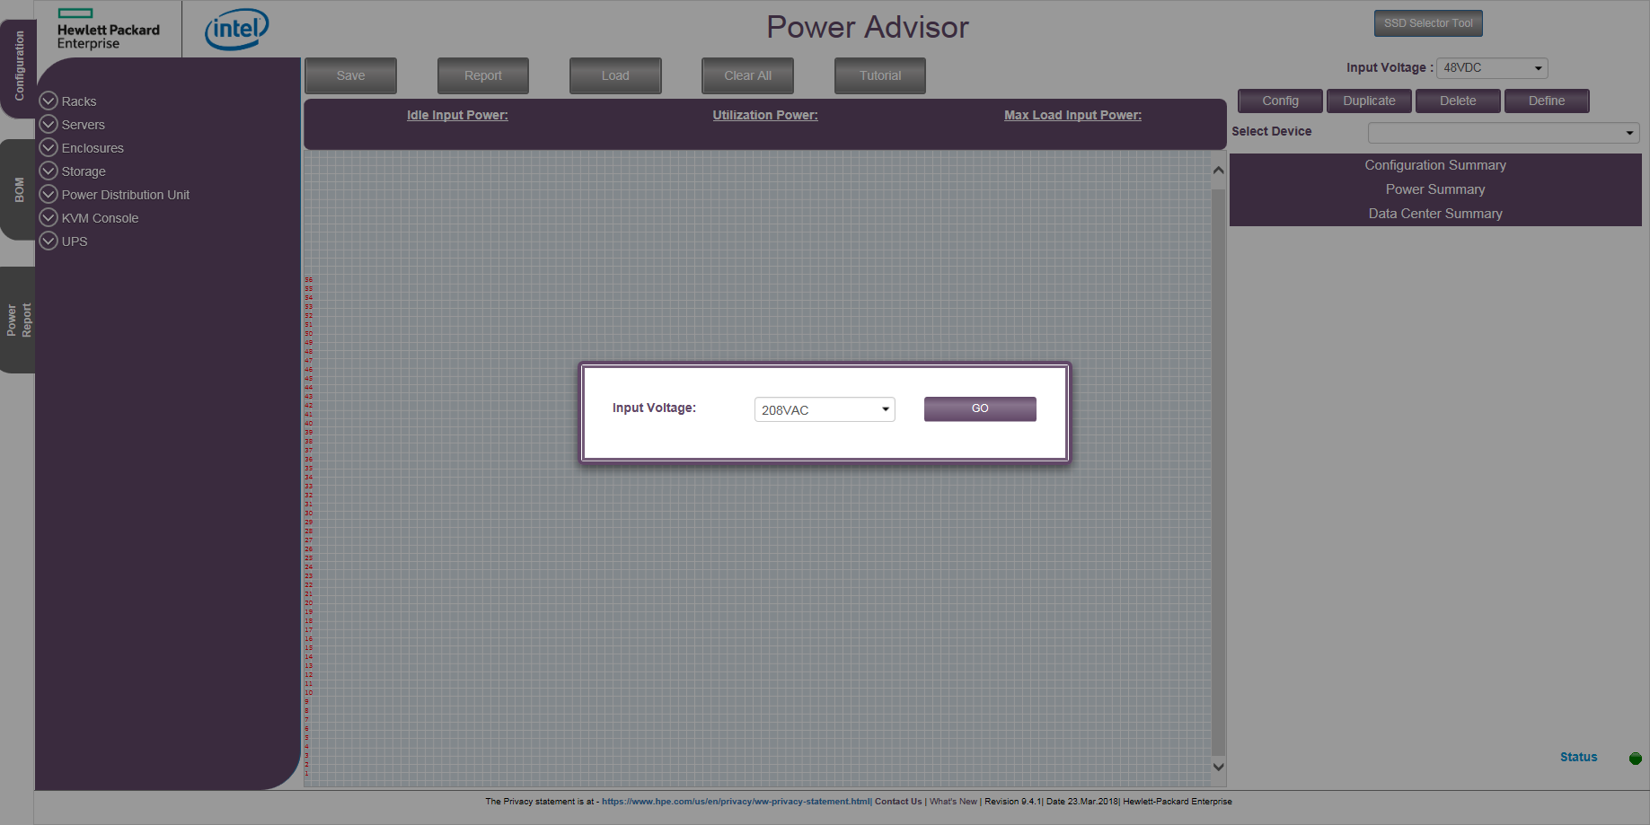Open the Power Distribution Unit chevron icon
The height and width of the screenshot is (825, 1650).
[49, 194]
